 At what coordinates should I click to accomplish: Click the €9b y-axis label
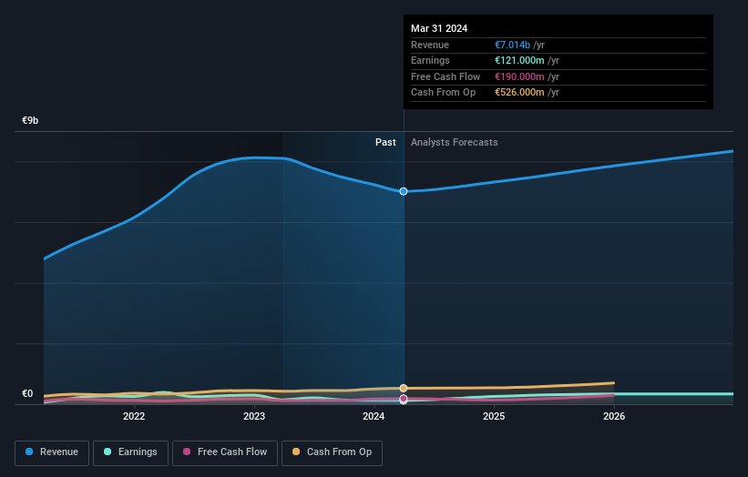(30, 120)
